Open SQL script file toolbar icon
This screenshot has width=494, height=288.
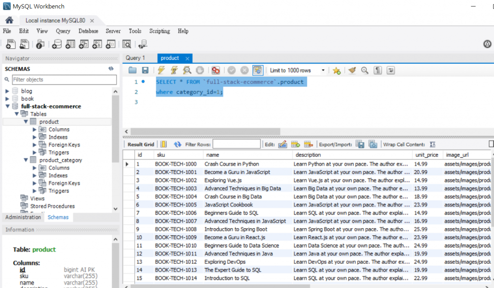click(x=24, y=44)
